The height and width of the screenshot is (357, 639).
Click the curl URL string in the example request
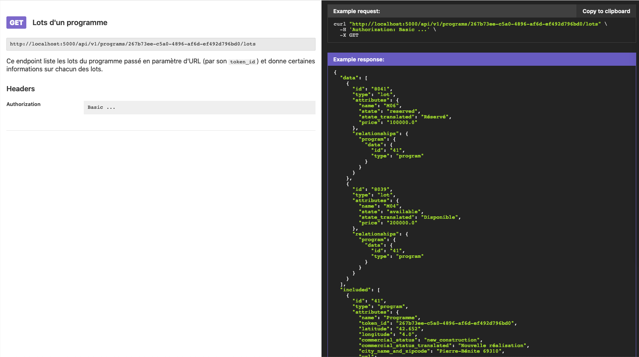[x=475, y=24]
